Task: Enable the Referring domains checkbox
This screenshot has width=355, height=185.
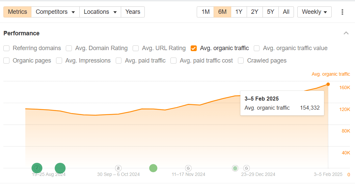Action: tap(6, 48)
